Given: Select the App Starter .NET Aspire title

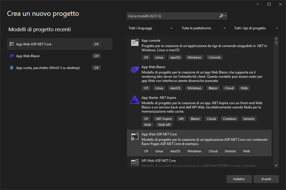Looking at the screenshot, I should 159,98.
